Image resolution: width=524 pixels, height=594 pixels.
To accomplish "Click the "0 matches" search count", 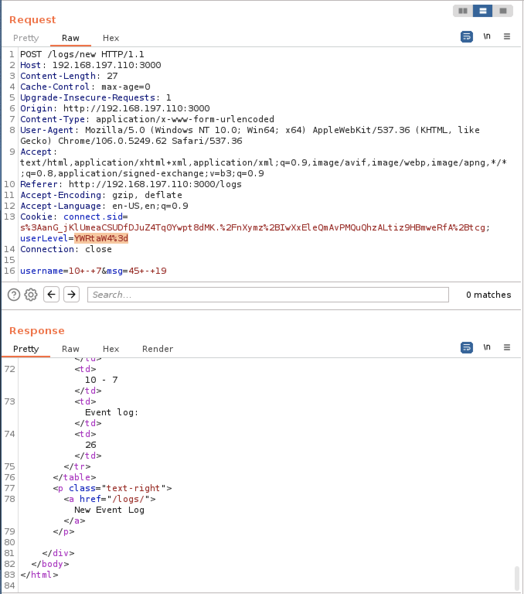I will (488, 295).
